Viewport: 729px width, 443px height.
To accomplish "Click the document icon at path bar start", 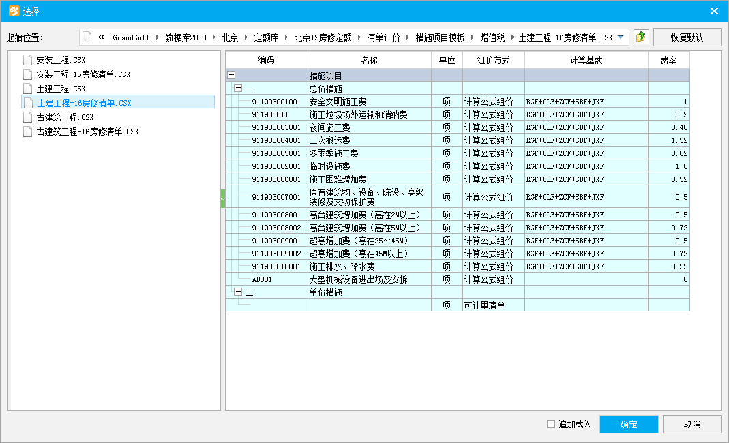I will [x=87, y=37].
